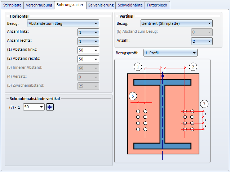Screen dimensions: 230x172
Task: Select the Bohrungsraster tab
Action: pos(70,5)
